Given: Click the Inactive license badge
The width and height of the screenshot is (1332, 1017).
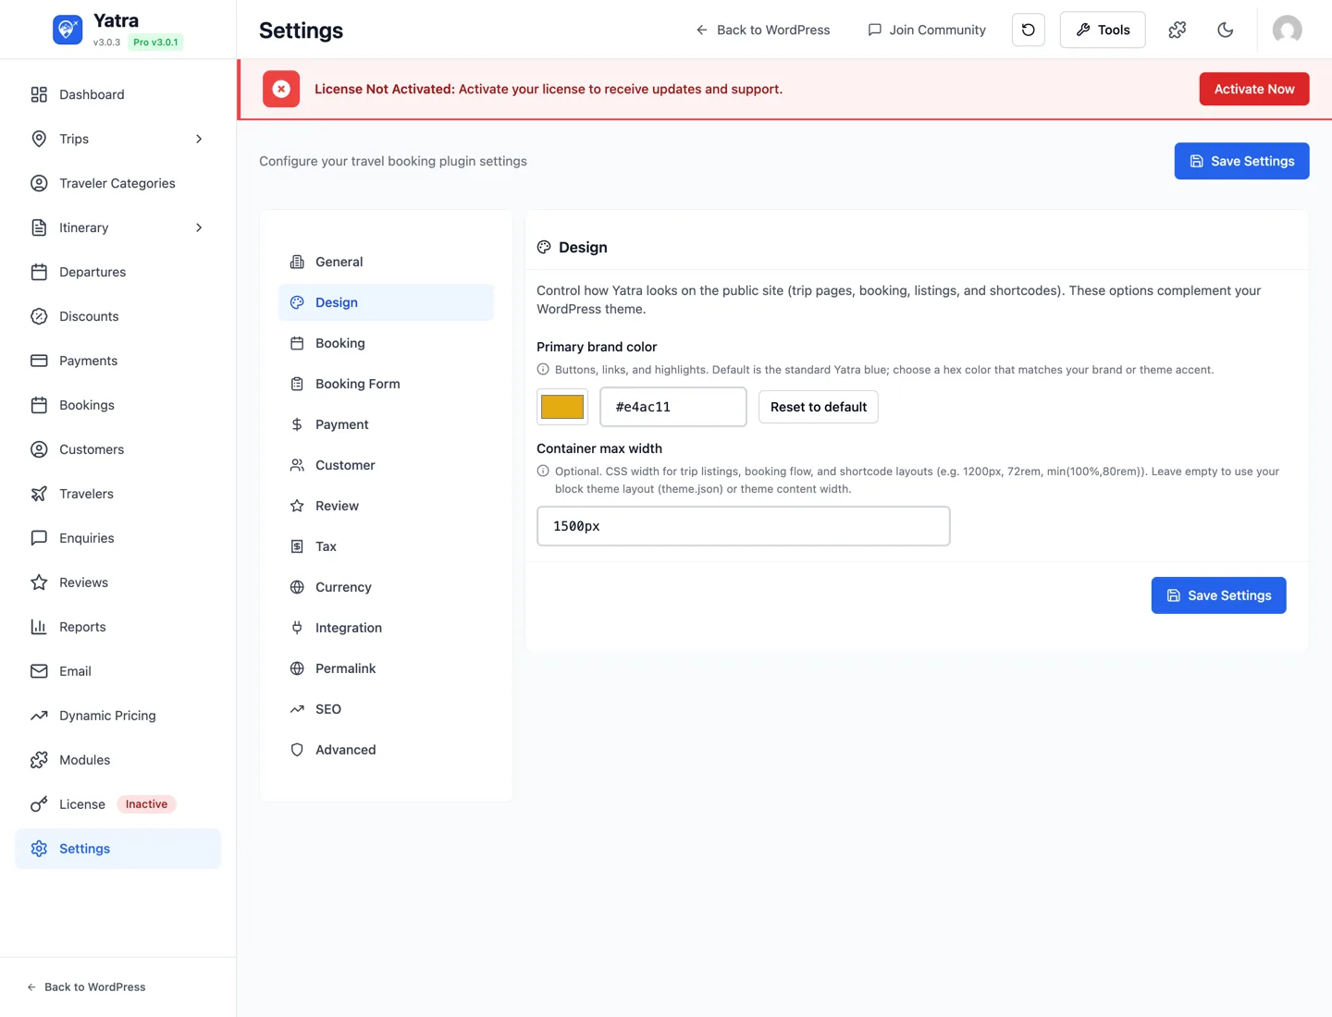Looking at the screenshot, I should point(146,804).
